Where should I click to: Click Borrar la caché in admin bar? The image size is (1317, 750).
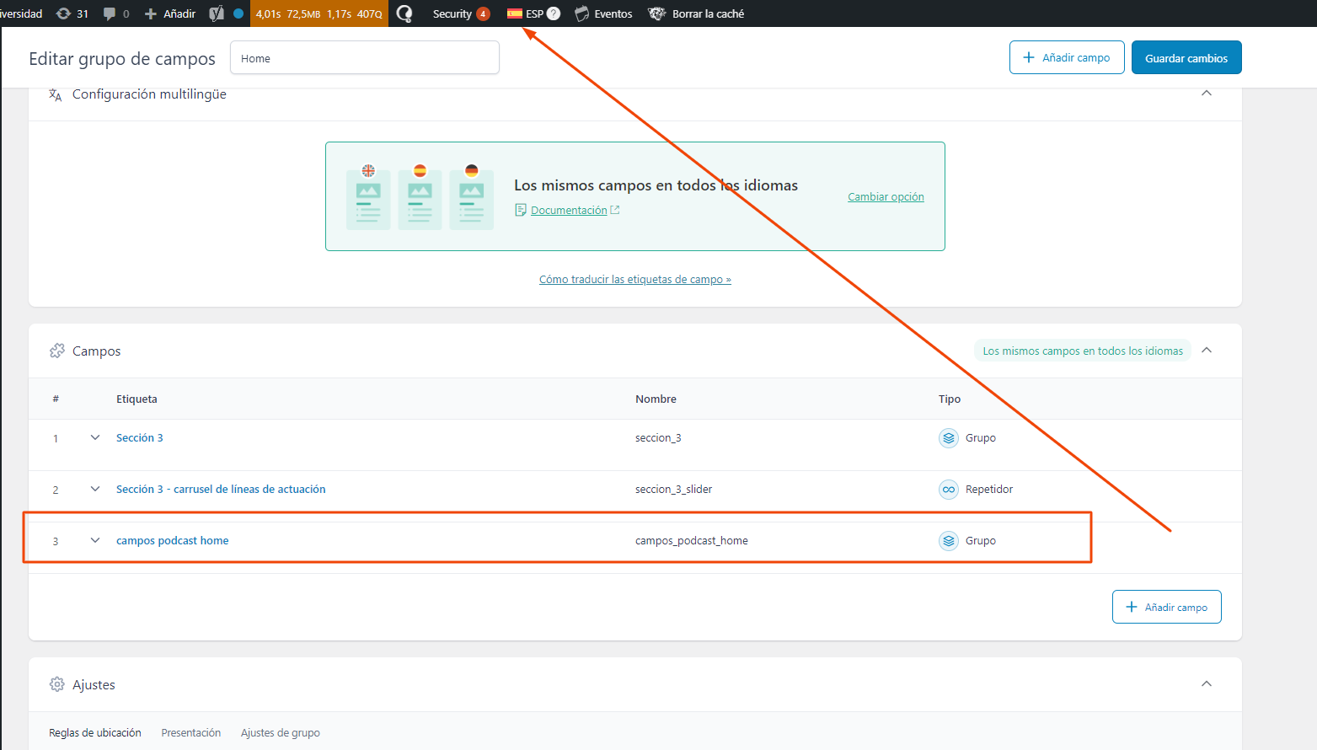696,13
